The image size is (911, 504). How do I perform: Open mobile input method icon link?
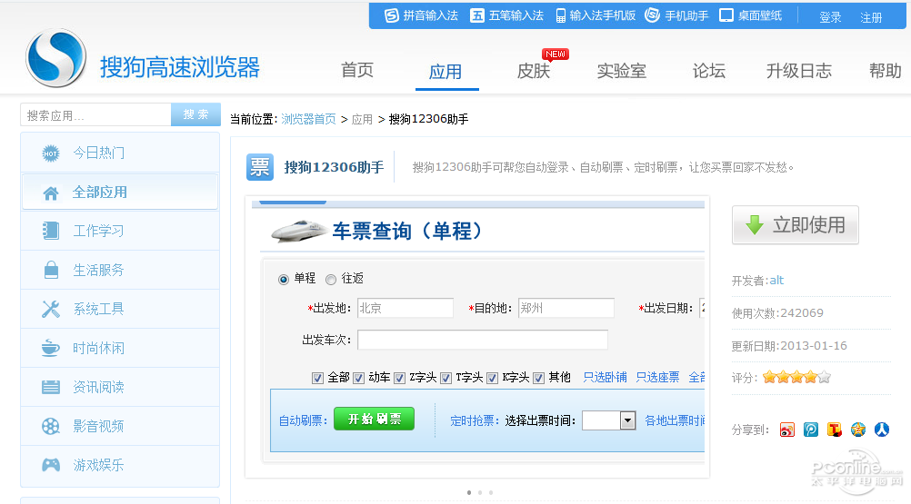561,15
